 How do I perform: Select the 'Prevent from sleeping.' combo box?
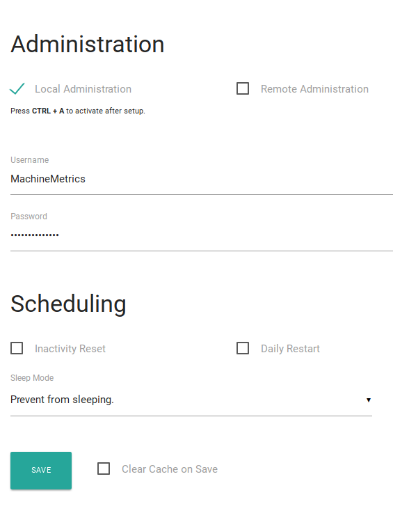(191, 400)
